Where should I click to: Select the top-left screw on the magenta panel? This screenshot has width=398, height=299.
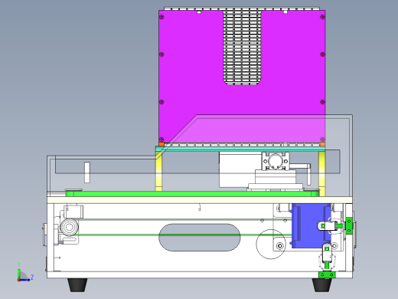pos(161,17)
